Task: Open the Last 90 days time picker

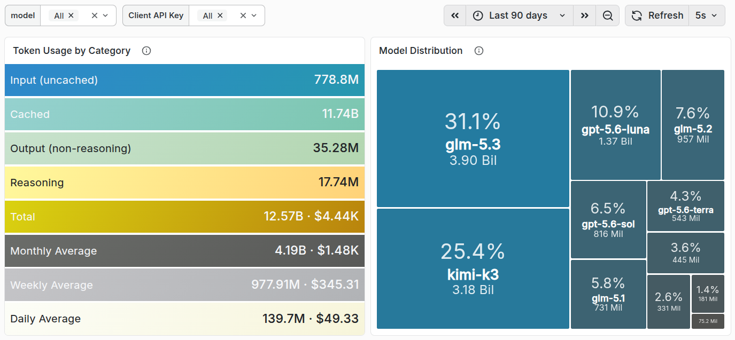Action: (x=520, y=15)
